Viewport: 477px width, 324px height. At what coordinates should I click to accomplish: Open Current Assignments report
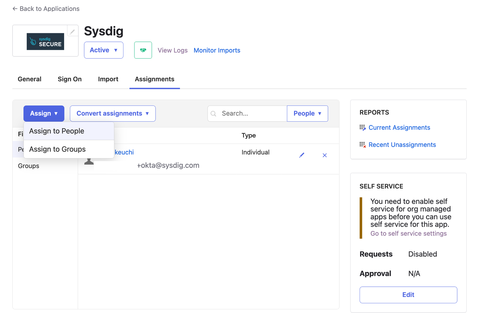[399, 127]
